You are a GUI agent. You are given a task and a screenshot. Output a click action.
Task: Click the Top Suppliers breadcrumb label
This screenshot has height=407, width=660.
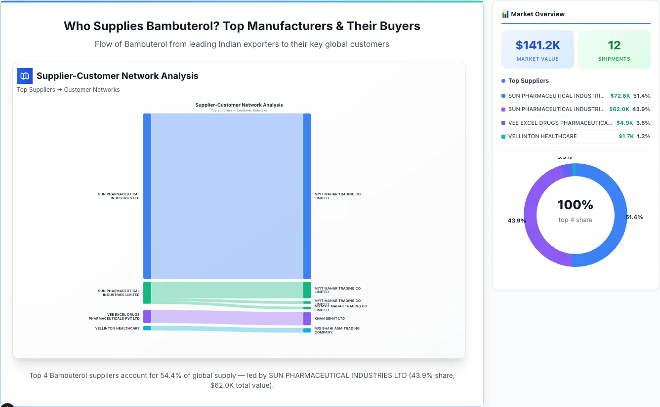pos(36,89)
